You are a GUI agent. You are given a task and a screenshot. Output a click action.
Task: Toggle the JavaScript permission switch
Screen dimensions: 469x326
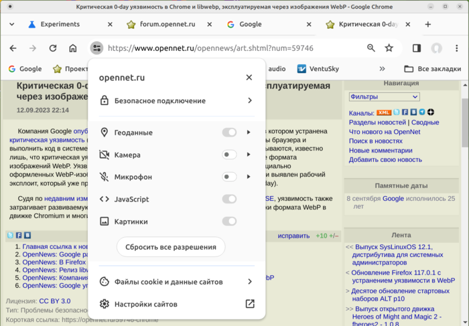pos(229,199)
